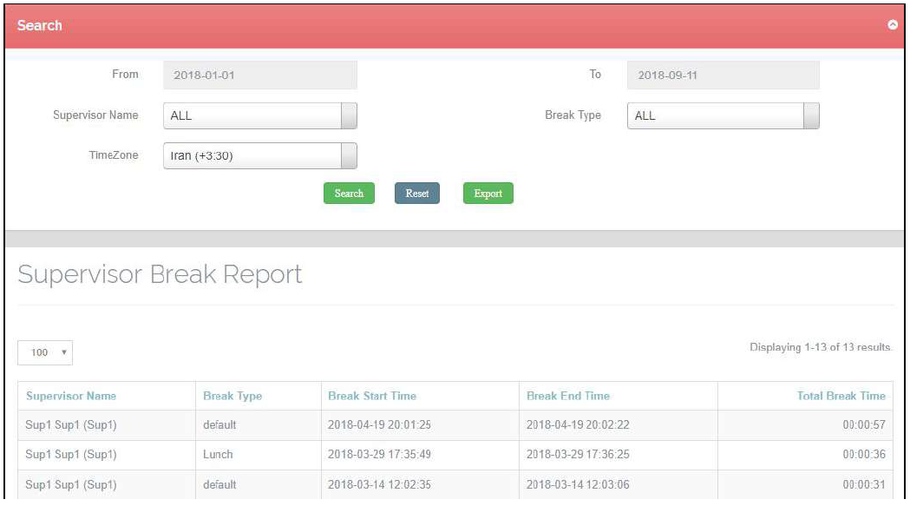Open the Break Type dropdown
The image size is (910, 506).
click(723, 116)
